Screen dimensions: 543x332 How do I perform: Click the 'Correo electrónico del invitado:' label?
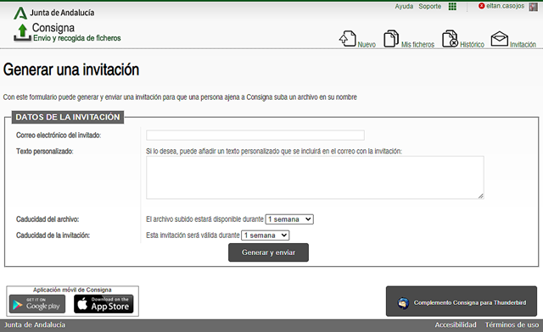click(x=59, y=136)
